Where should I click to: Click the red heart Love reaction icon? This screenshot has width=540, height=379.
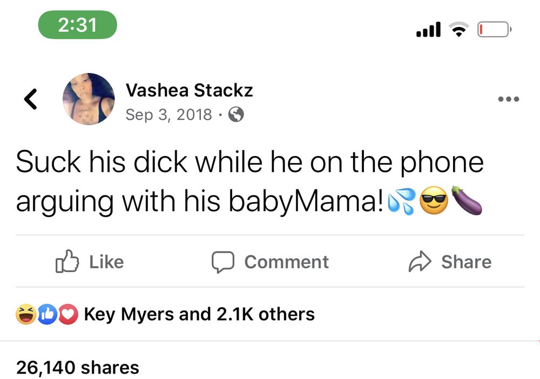click(x=68, y=314)
